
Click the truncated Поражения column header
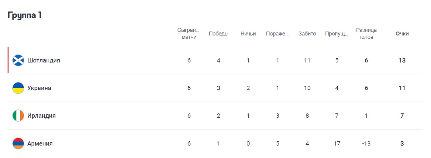(x=277, y=34)
